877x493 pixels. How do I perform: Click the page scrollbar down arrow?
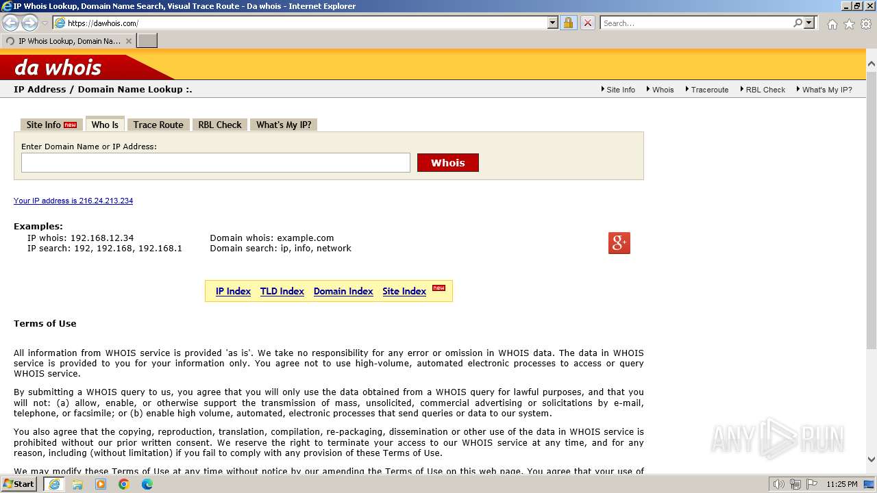[x=871, y=459]
